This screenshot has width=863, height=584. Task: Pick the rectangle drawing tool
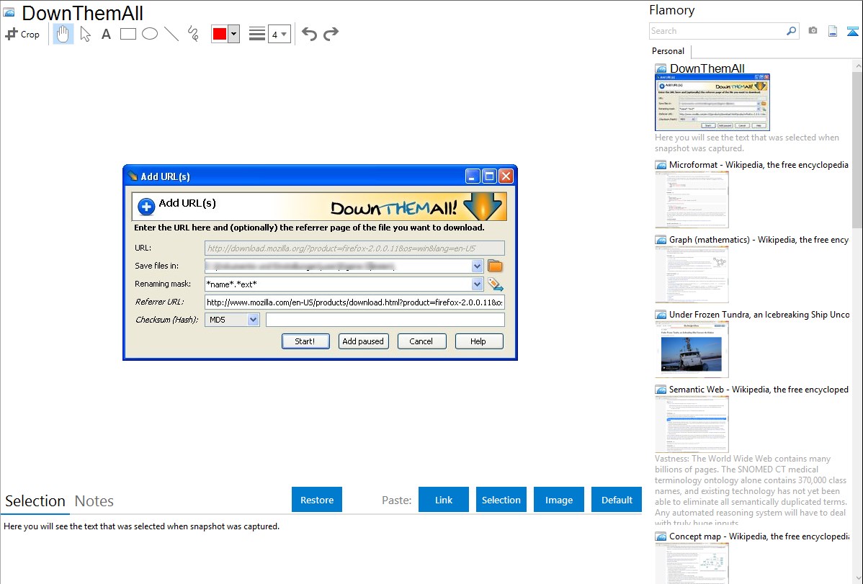[x=128, y=34]
